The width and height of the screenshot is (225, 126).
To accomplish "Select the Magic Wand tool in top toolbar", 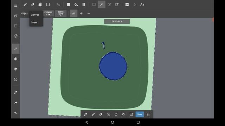I will point(102,5).
